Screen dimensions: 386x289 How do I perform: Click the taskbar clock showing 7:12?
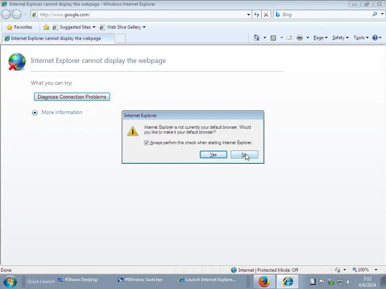[x=367, y=282]
